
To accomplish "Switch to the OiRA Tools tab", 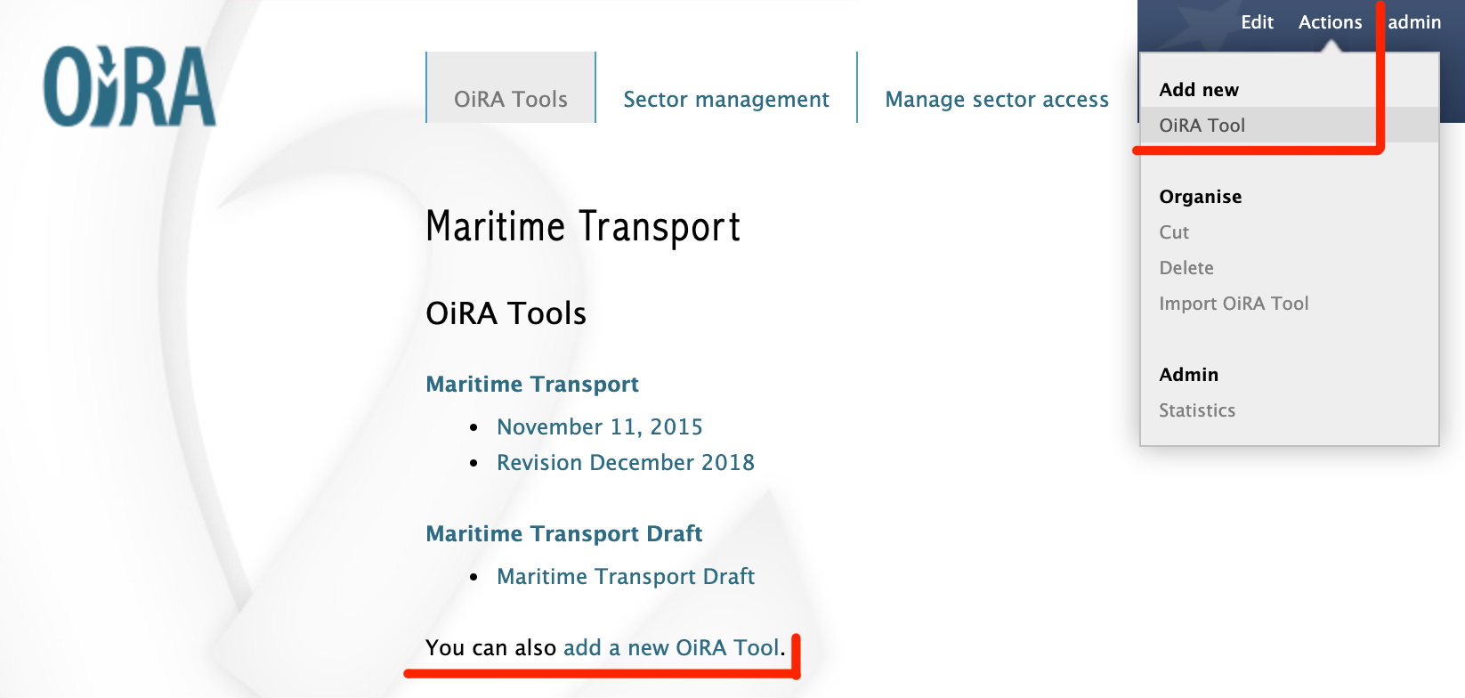I will [x=511, y=99].
